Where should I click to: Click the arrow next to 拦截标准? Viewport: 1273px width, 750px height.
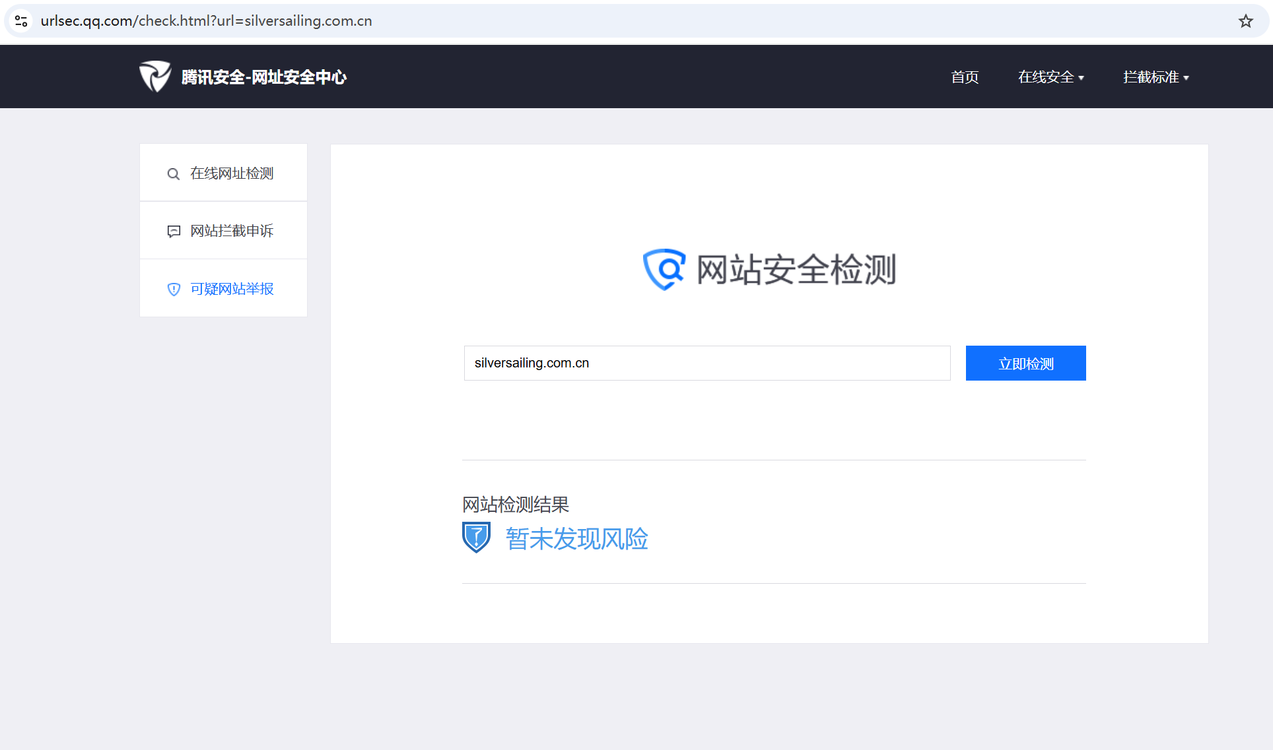pyautogui.click(x=1187, y=78)
